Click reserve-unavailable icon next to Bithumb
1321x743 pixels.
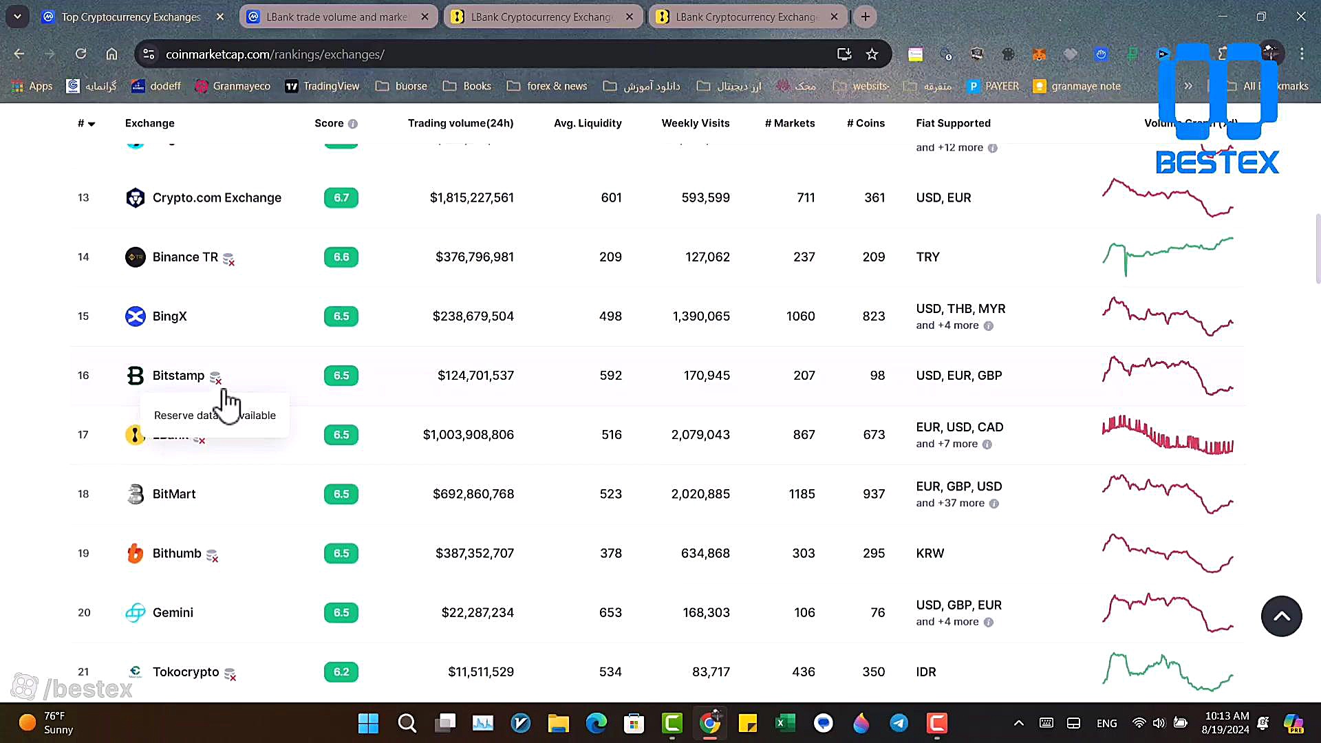213,555
